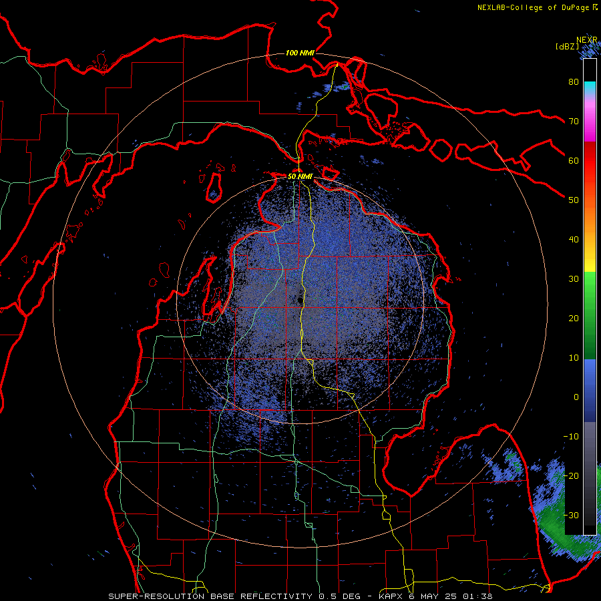This screenshot has height=601, width=601.
Task: Click the 10 value on dBZ scale
Action: (x=574, y=358)
